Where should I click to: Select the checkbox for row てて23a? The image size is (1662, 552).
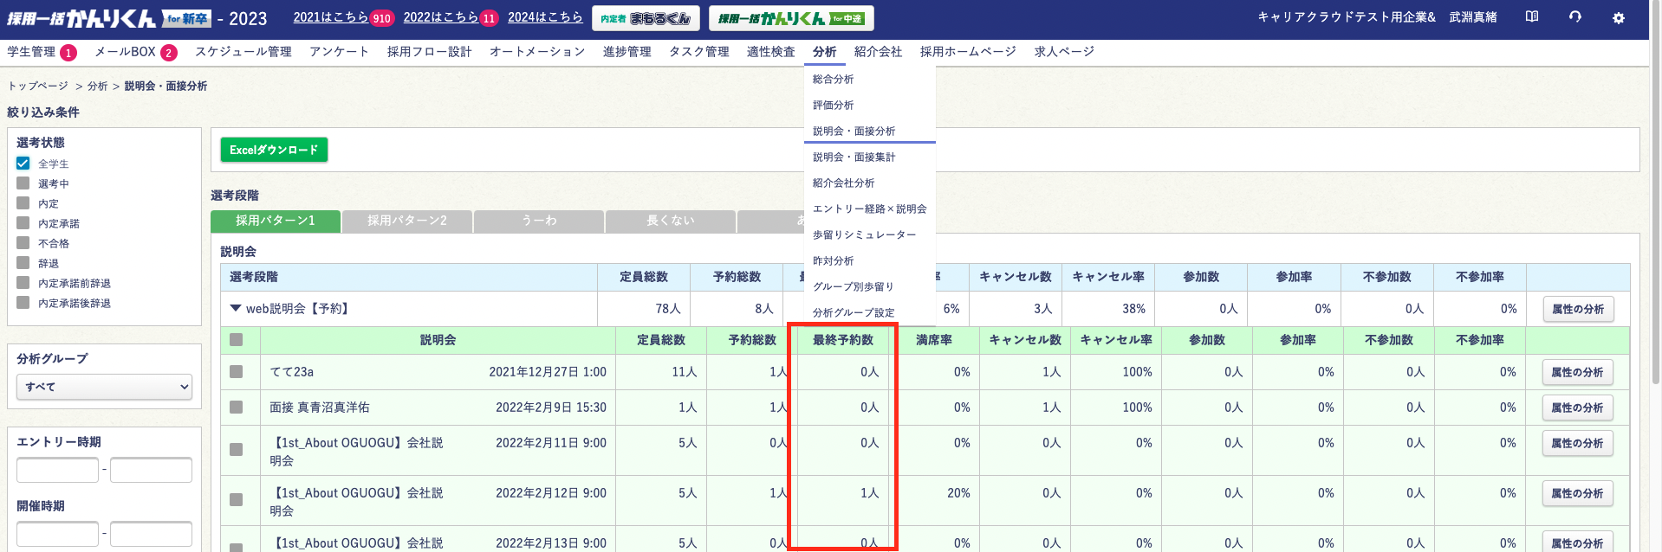(236, 372)
